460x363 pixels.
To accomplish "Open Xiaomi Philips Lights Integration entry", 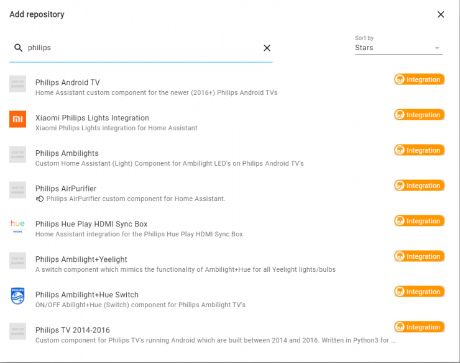I will click(x=92, y=118).
